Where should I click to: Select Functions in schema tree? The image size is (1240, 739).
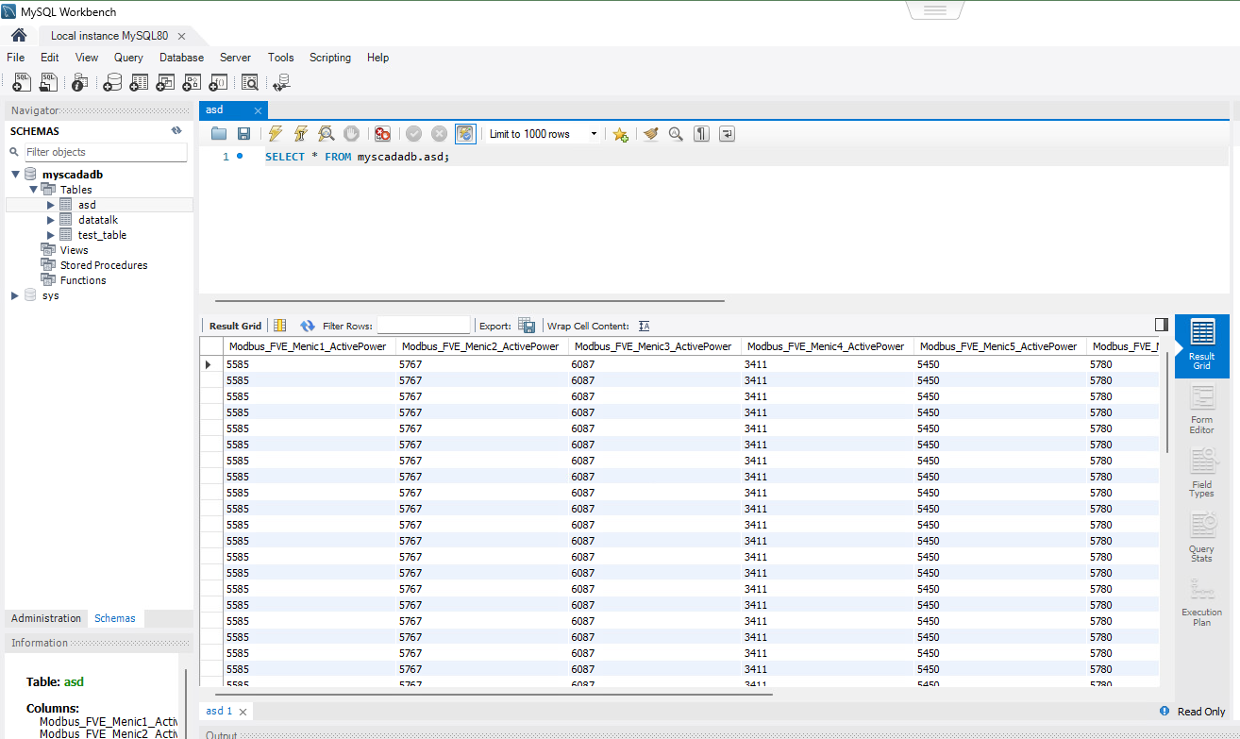tap(83, 280)
